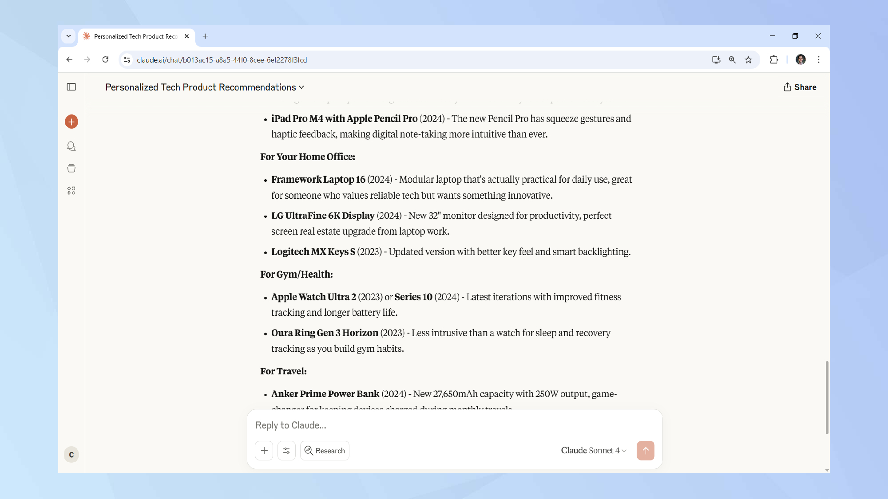This screenshot has width=888, height=499.
Task: Open chat title Personalized Tech Product Recommendations dropdown
Action: point(205,87)
